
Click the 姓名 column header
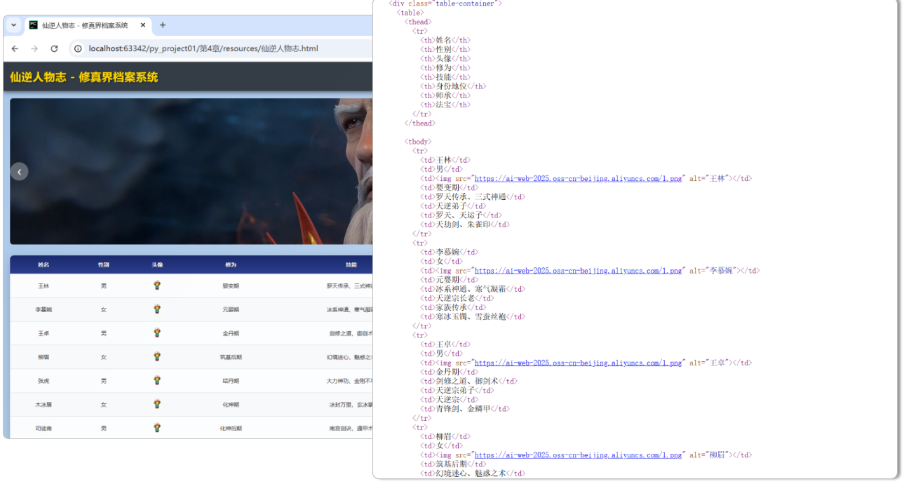(x=43, y=265)
